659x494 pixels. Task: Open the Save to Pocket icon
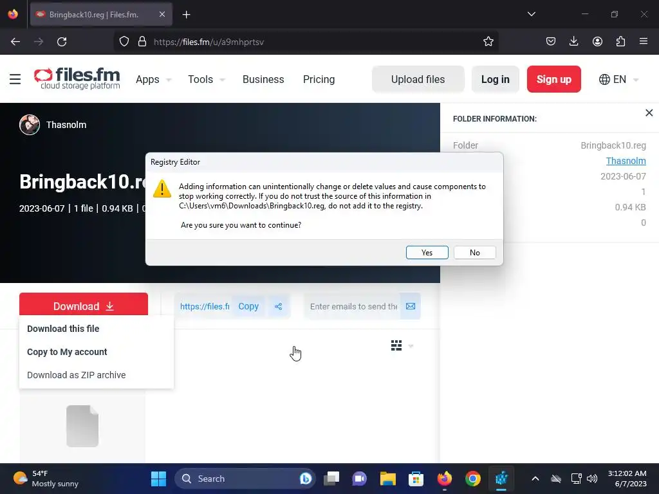(x=551, y=42)
